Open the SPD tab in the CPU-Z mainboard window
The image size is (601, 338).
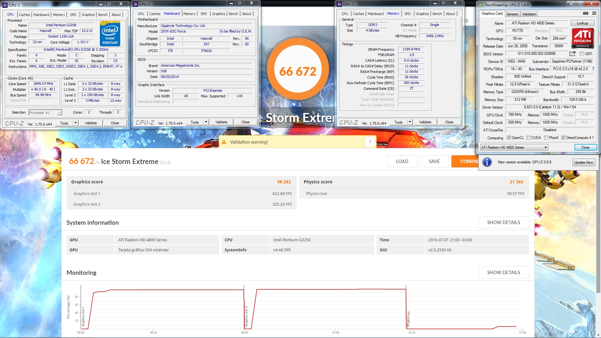point(203,14)
